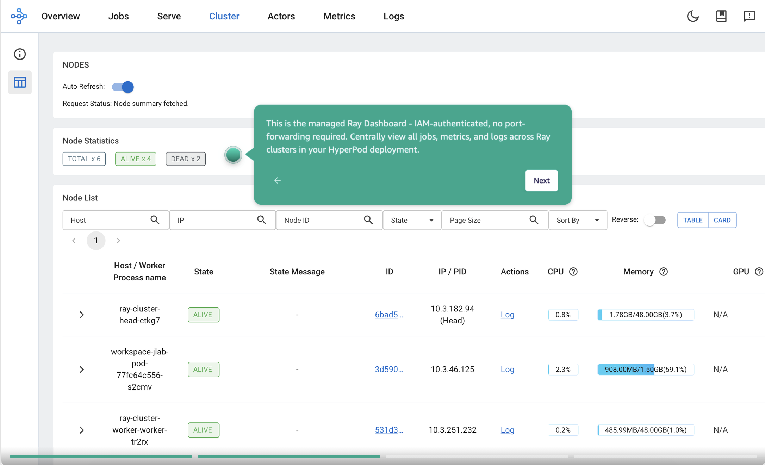Click the Host search magnifier icon

click(x=155, y=220)
